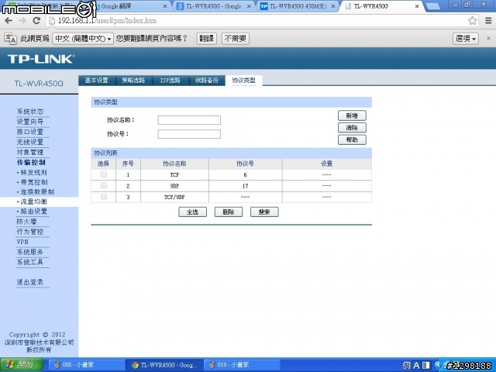Image resolution: width=496 pixels, height=372 pixels.
Task: Click the 清除 clear button
Action: point(352,127)
